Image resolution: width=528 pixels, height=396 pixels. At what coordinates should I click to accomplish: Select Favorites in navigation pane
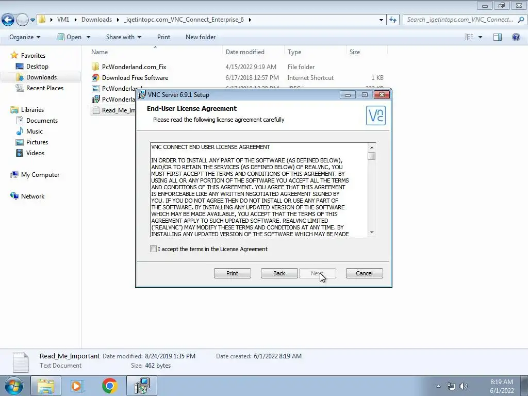click(33, 56)
